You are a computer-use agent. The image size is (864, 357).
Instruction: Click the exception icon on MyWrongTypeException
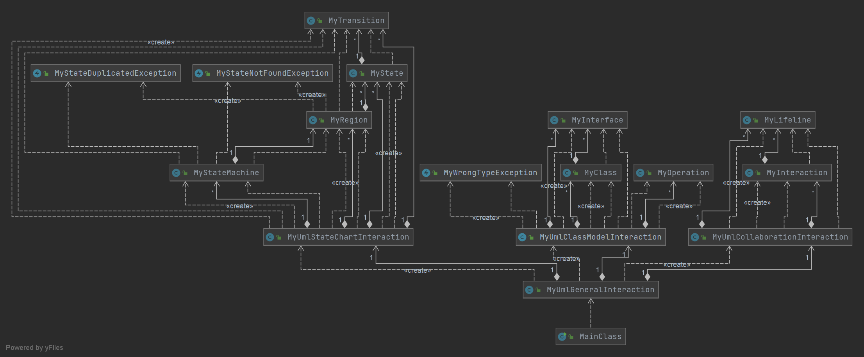click(426, 173)
